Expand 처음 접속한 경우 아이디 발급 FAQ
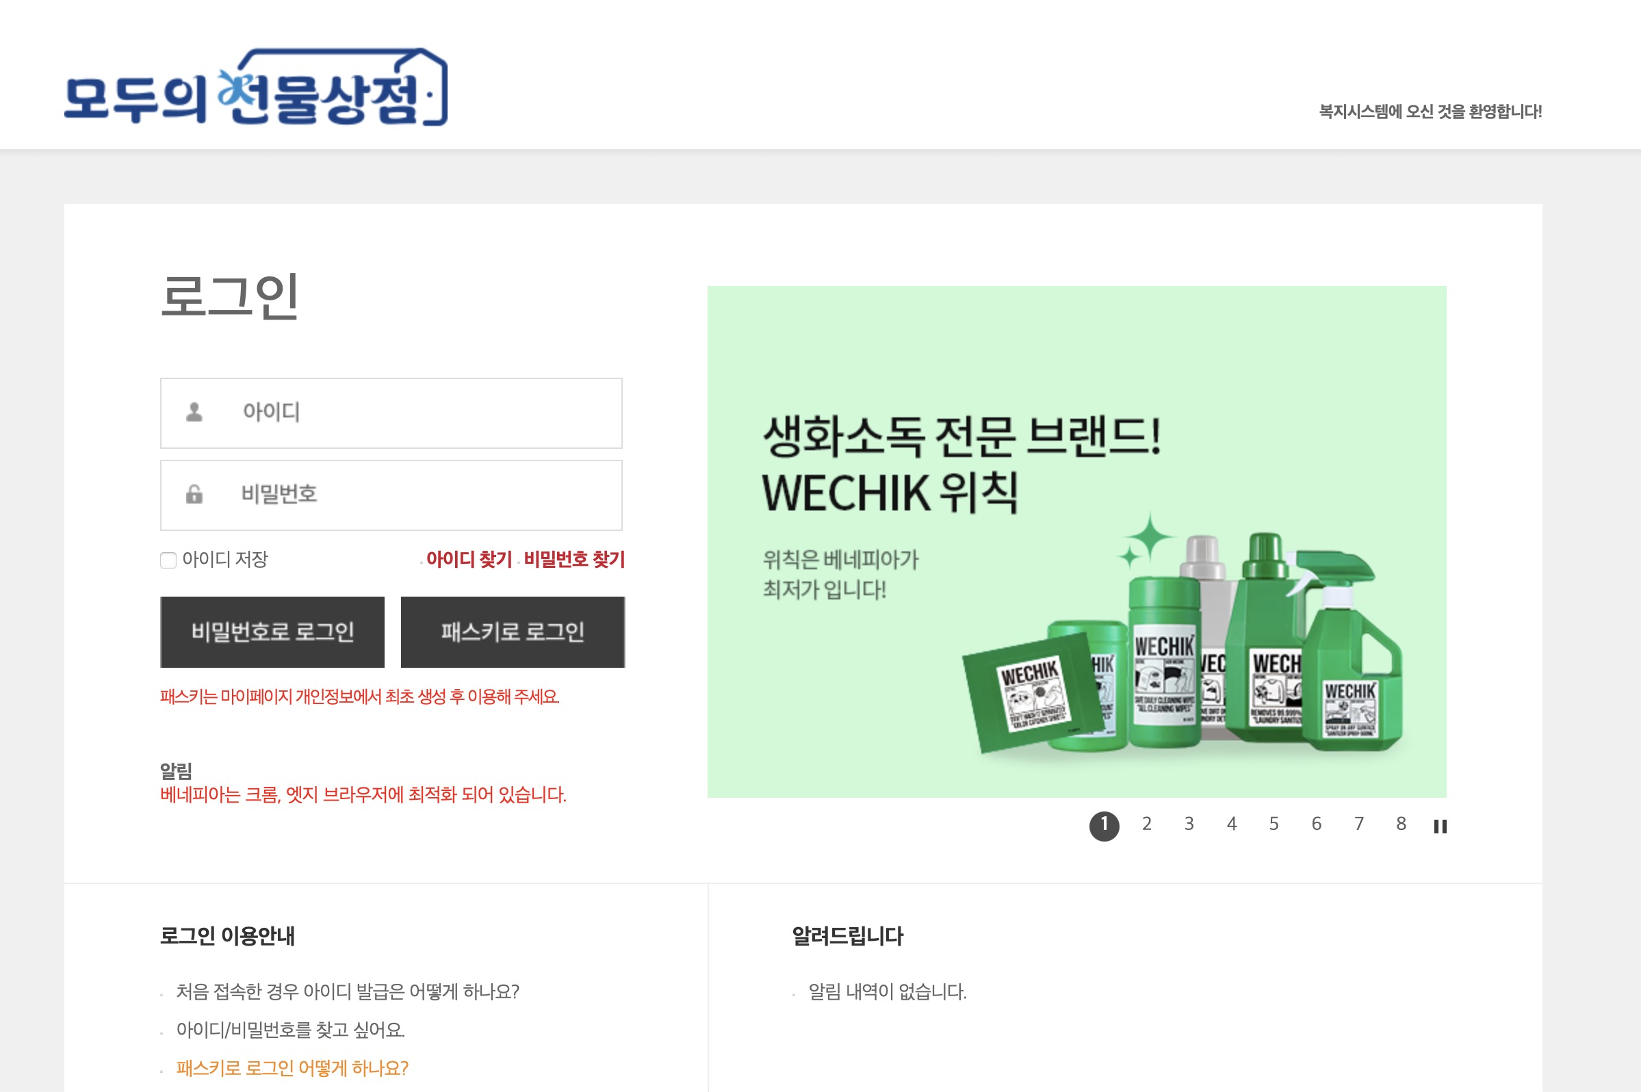1641x1092 pixels. (348, 991)
